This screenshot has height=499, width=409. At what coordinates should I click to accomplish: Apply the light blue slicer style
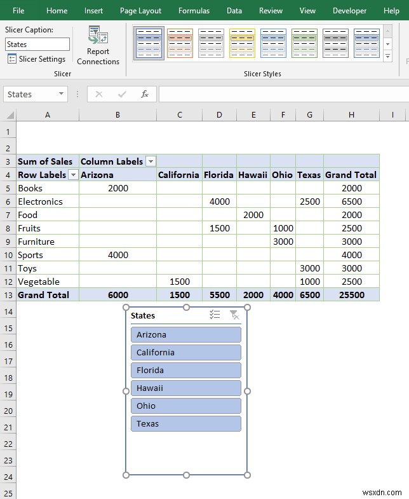[273, 43]
